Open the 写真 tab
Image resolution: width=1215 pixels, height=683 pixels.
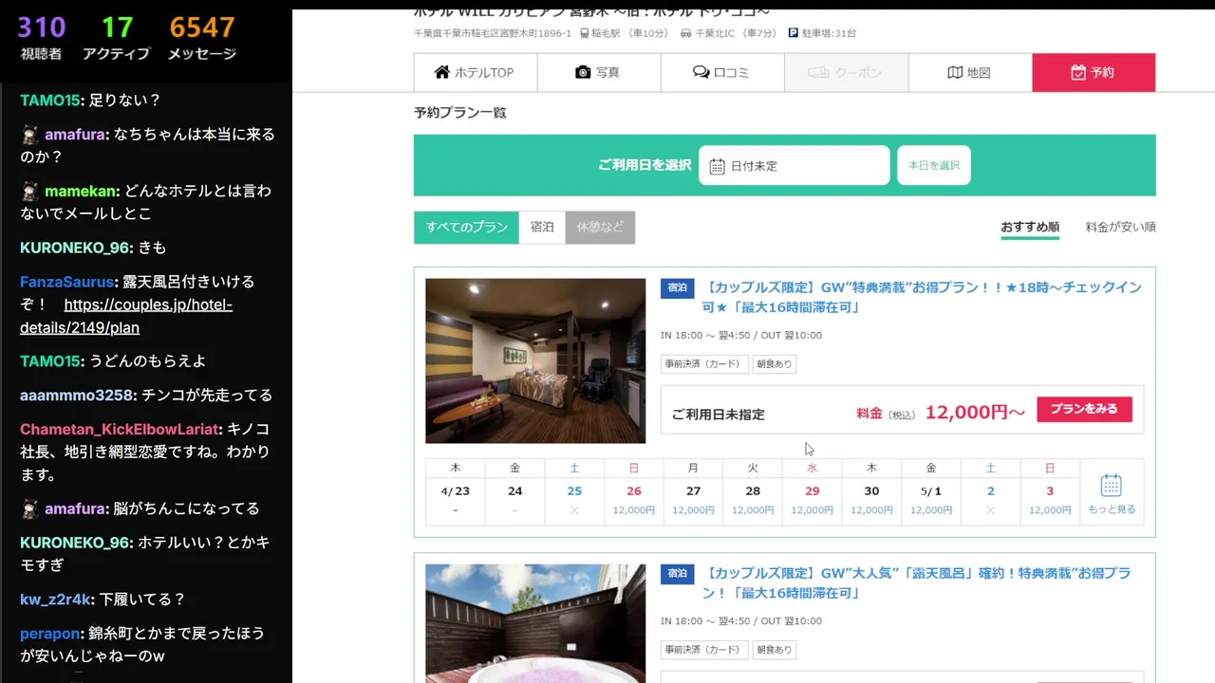(599, 72)
